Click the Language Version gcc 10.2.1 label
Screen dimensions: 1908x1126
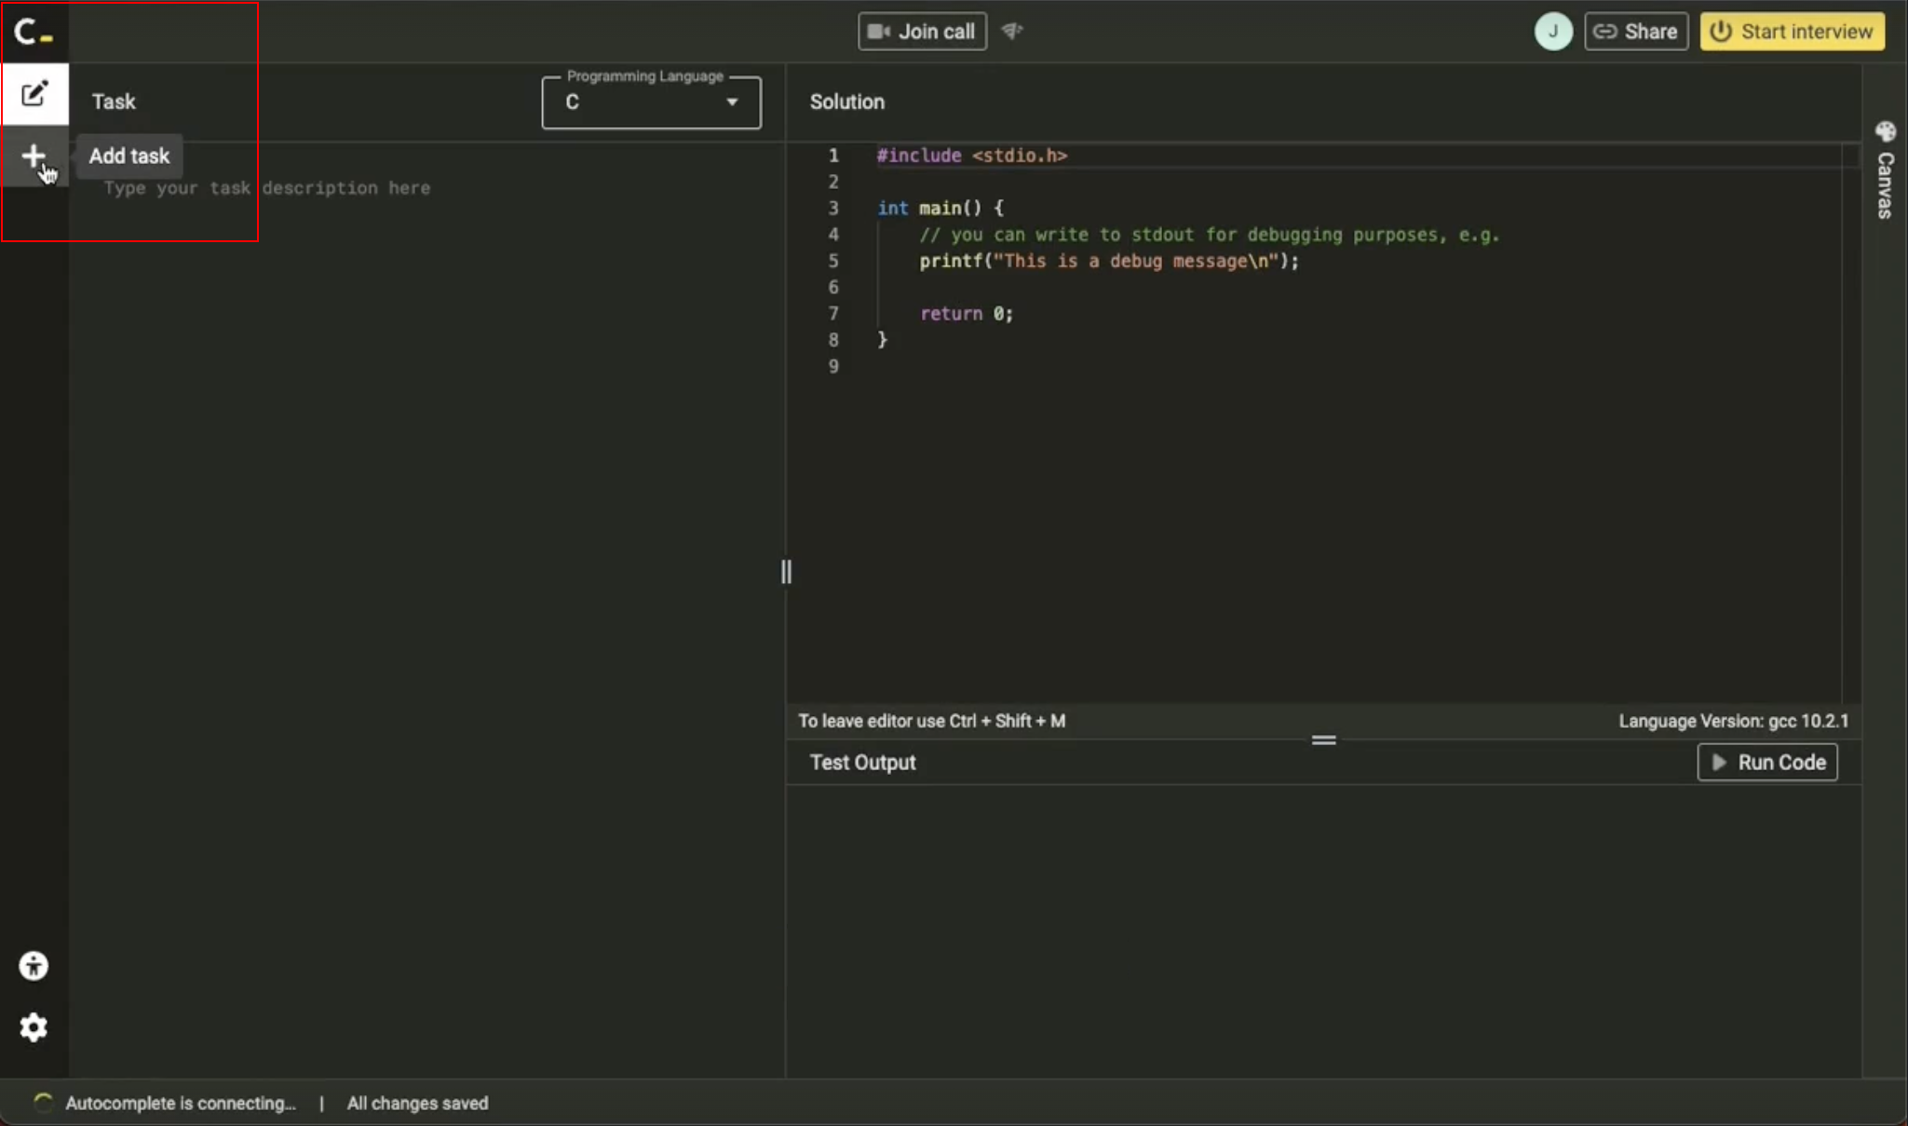pos(1734,721)
